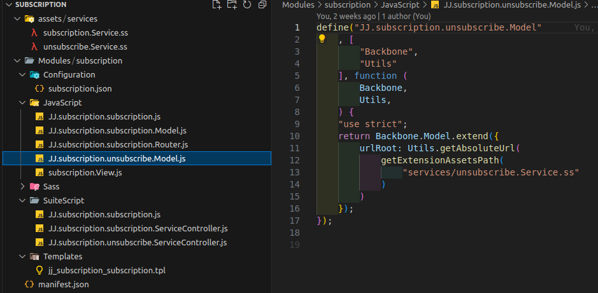The height and width of the screenshot is (293, 598).
Task: Open the unsubscribe.Service.ss file
Action: pos(84,46)
